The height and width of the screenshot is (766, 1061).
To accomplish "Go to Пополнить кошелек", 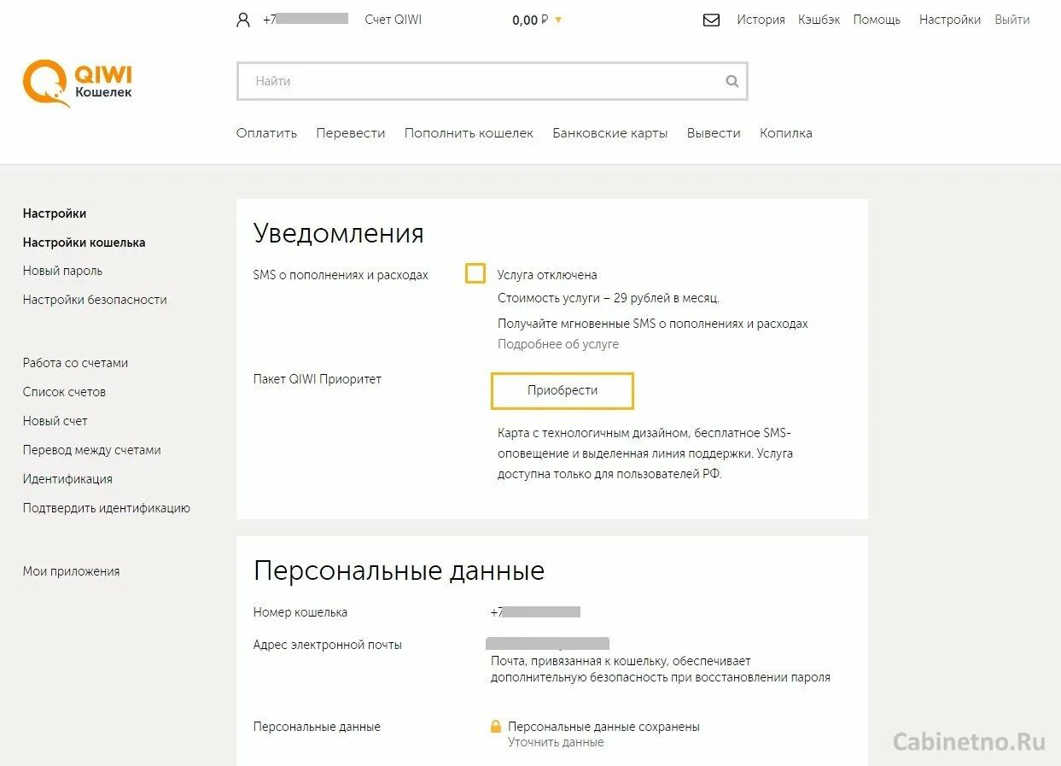I will point(469,133).
